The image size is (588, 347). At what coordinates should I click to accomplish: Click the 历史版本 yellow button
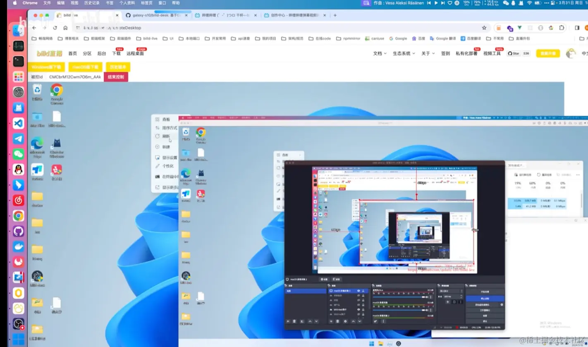118,67
